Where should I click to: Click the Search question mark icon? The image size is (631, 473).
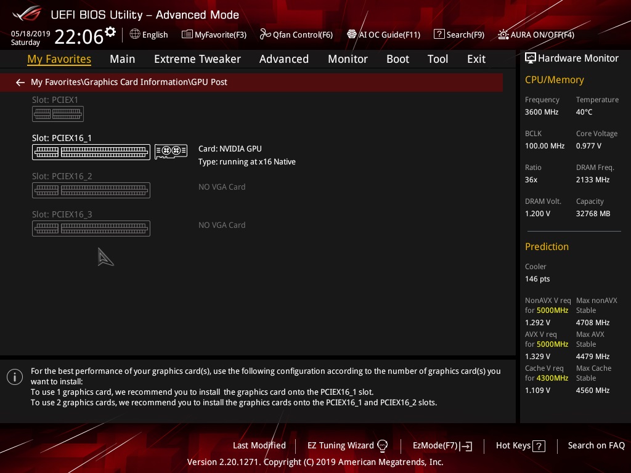pyautogui.click(x=439, y=34)
